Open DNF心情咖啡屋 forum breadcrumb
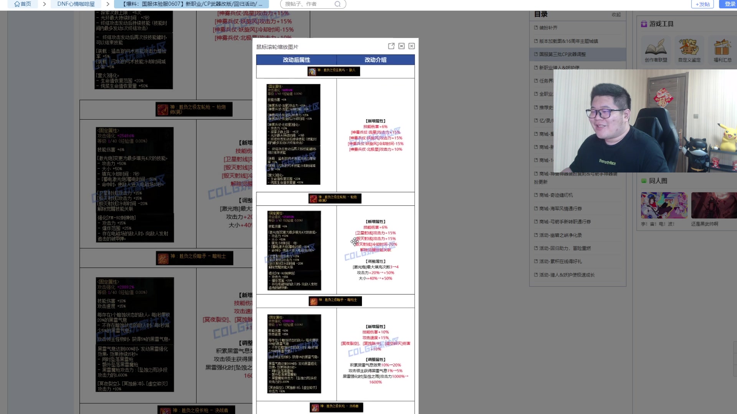 pyautogui.click(x=76, y=4)
